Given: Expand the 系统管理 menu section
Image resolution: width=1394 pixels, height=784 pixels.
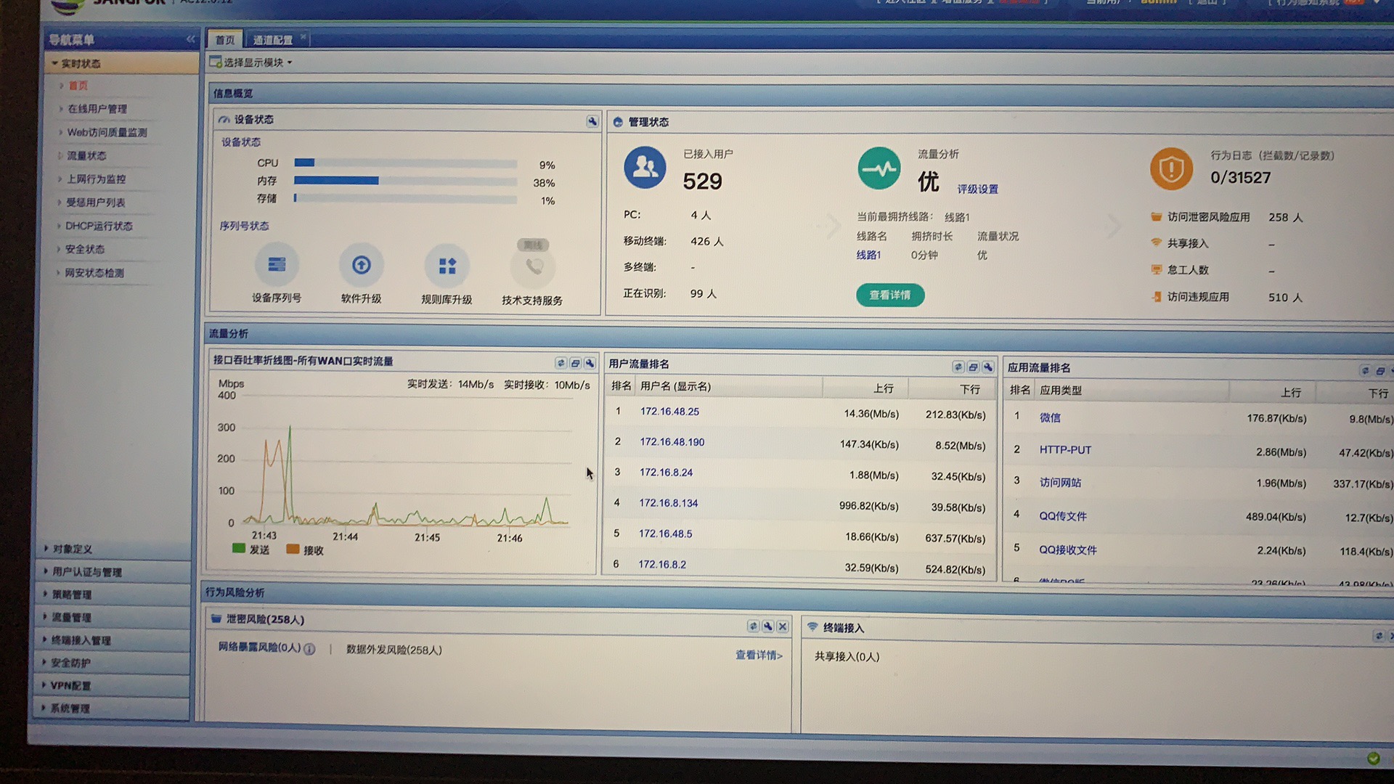Looking at the screenshot, I should [70, 709].
